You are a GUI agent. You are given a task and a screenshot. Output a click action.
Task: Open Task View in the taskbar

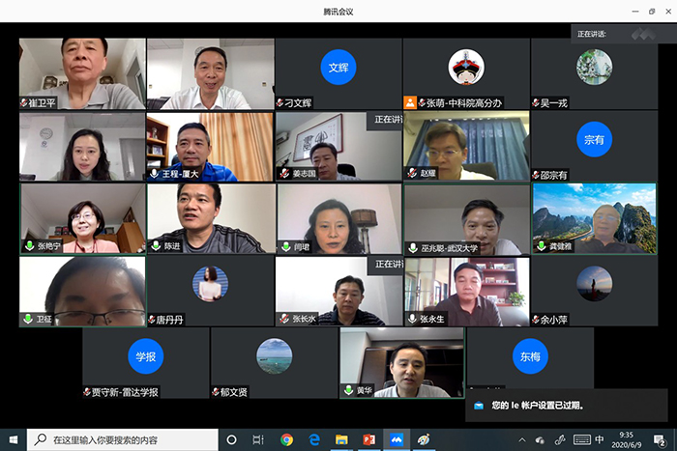coord(258,439)
